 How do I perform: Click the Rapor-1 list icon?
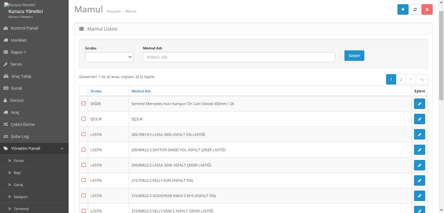click(x=6, y=52)
